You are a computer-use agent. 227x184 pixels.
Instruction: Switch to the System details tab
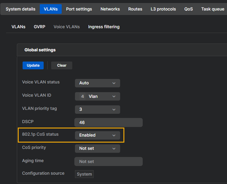pos(20,9)
